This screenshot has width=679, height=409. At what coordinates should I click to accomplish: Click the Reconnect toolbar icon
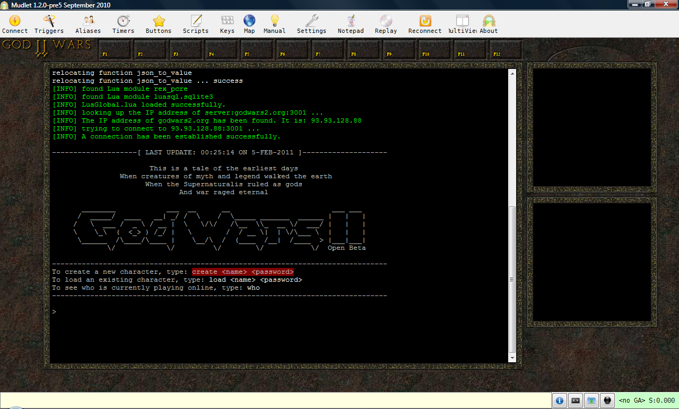pyautogui.click(x=425, y=24)
